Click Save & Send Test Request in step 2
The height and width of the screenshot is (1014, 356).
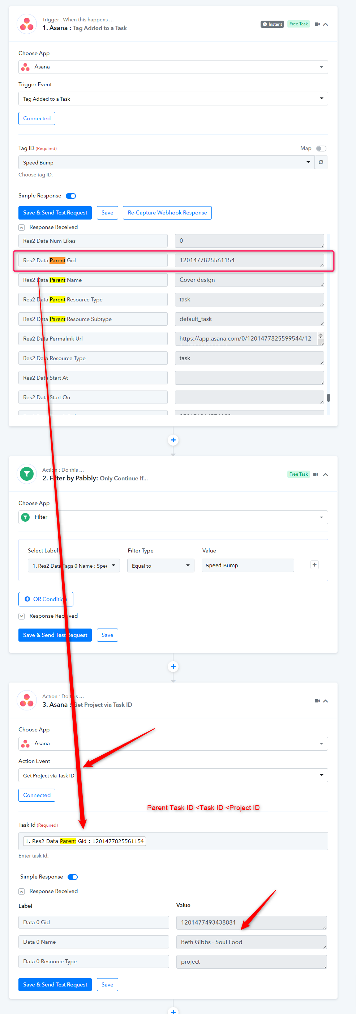coord(55,635)
